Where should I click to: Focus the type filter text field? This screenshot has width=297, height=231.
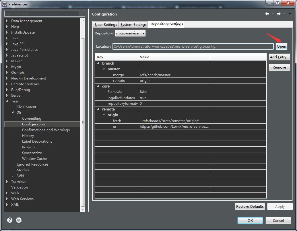click(44, 14)
